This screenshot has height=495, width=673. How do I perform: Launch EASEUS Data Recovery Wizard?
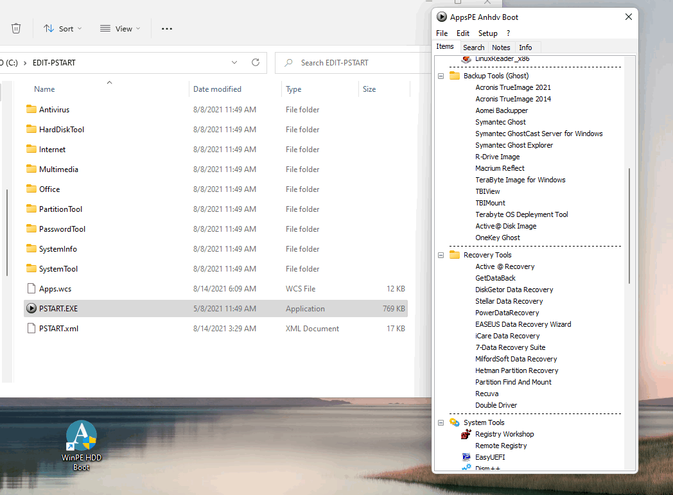[523, 324]
